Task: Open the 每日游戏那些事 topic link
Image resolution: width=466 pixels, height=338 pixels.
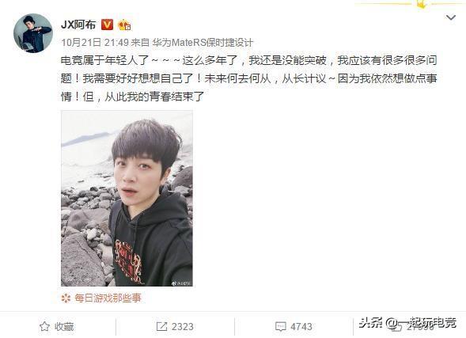Action: (108, 298)
